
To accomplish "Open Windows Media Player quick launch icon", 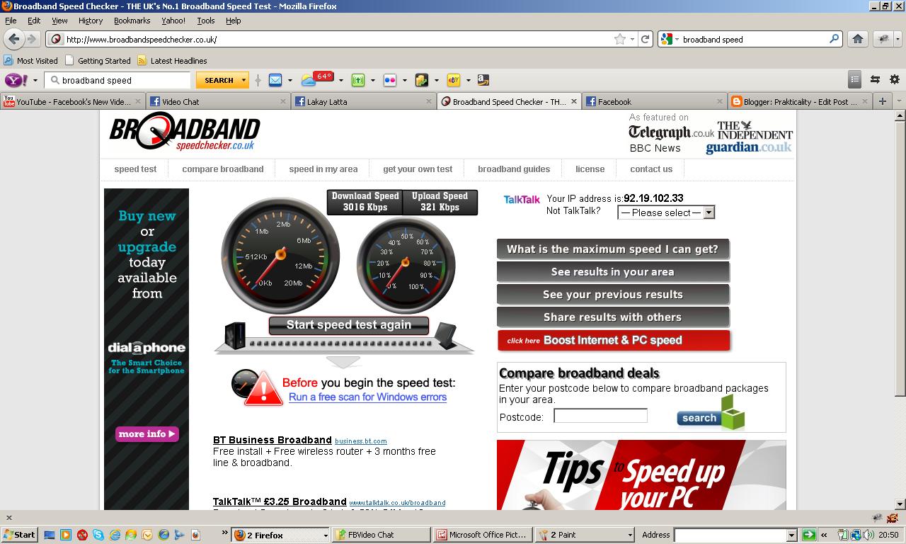I will tap(65, 535).
